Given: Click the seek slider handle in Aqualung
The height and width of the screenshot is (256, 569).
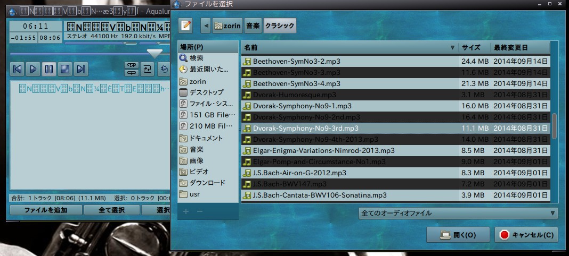Looking at the screenshot, I should point(155,54).
